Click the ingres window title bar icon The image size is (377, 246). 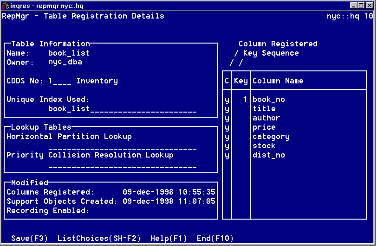5,5
